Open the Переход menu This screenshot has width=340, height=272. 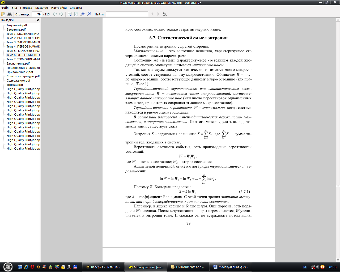(x=26, y=8)
